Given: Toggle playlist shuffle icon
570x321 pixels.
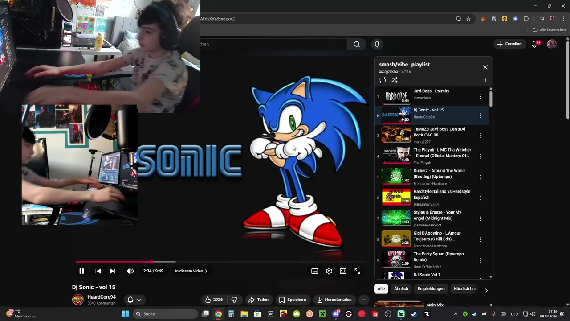Looking at the screenshot, I should 395,80.
